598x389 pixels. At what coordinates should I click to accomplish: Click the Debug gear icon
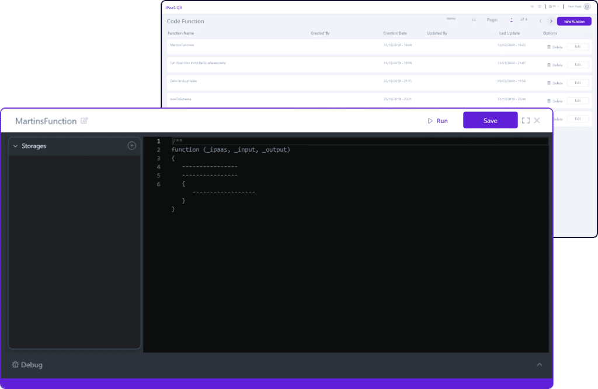[x=15, y=365]
